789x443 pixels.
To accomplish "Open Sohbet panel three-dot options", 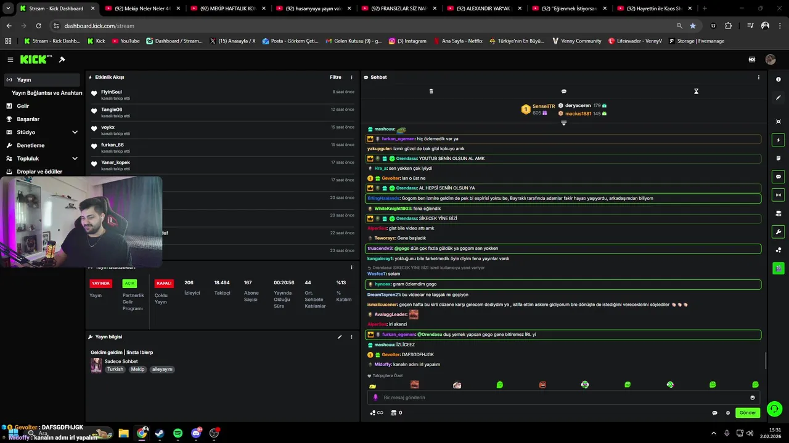I will click(x=758, y=77).
